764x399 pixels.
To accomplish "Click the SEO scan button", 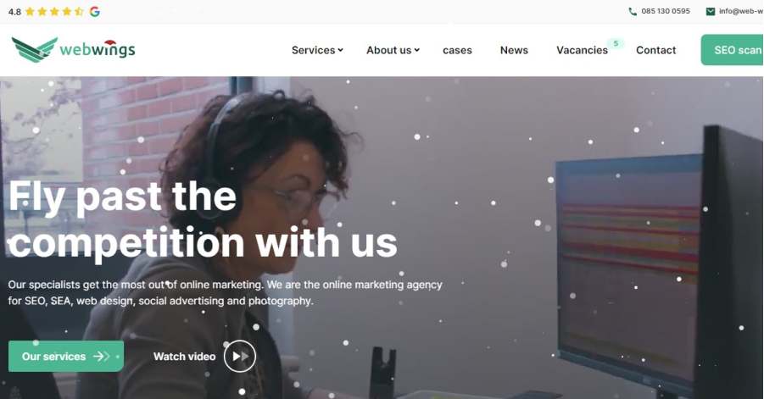I will coord(733,50).
